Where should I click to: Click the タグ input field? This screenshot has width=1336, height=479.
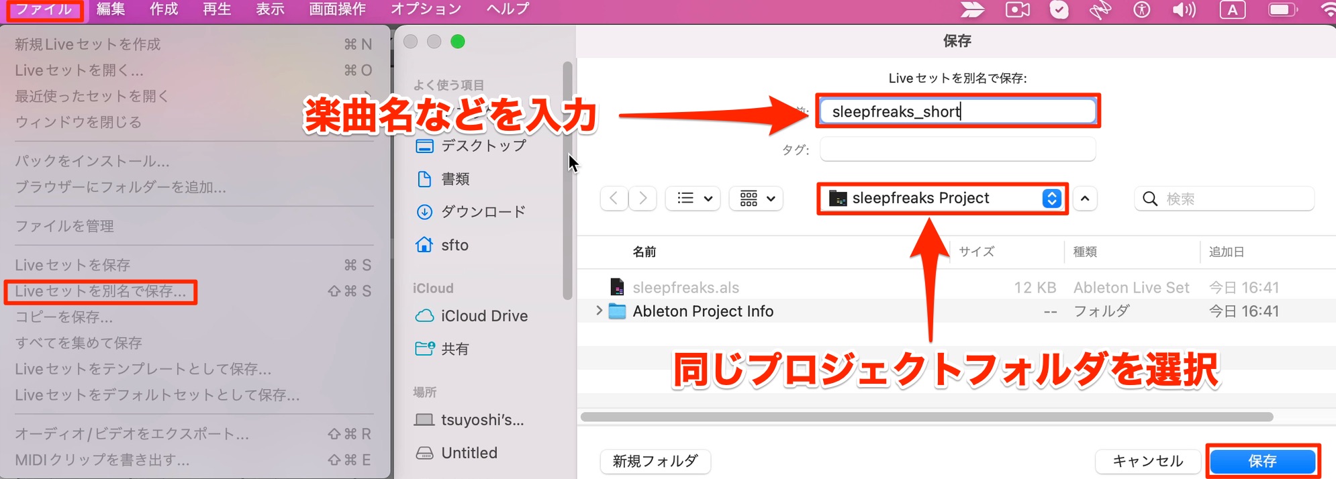pyautogui.click(x=958, y=149)
